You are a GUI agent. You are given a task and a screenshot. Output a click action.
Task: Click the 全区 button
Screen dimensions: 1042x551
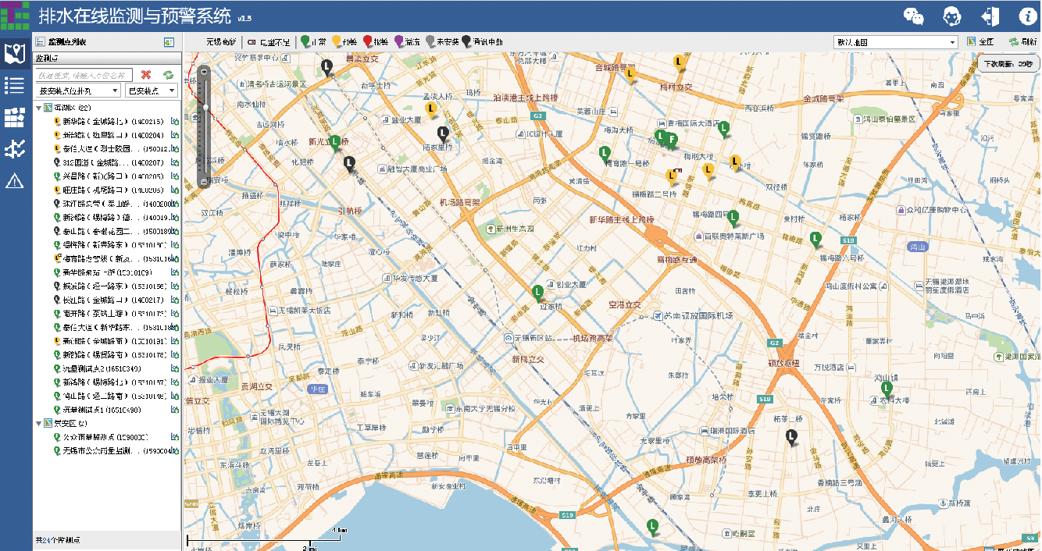981,42
